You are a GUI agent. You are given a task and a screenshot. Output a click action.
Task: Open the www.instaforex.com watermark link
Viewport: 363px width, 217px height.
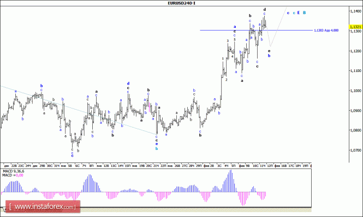(43, 207)
